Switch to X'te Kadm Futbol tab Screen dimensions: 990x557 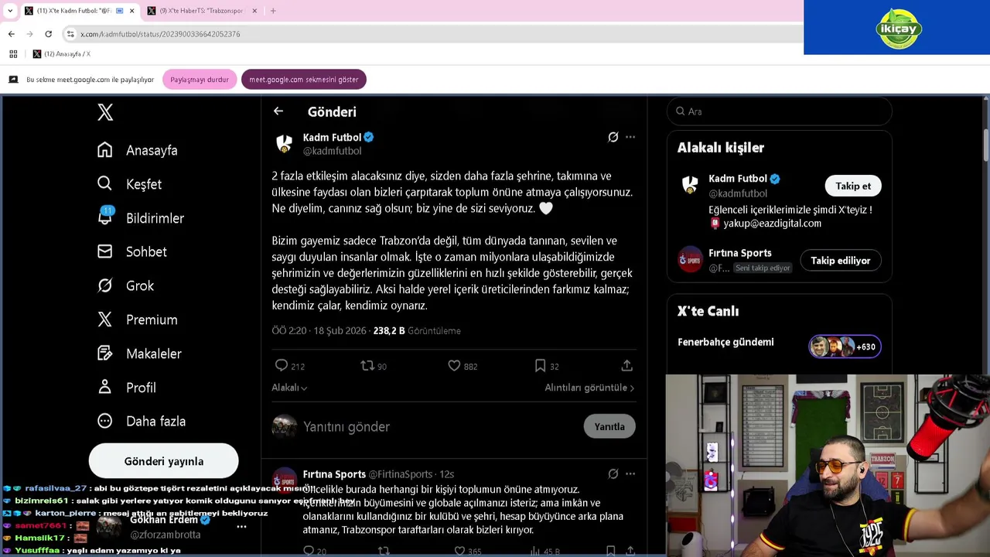[x=73, y=11]
